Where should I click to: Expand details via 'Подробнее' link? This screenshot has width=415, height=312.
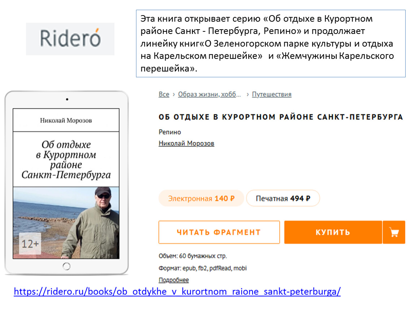click(x=174, y=280)
